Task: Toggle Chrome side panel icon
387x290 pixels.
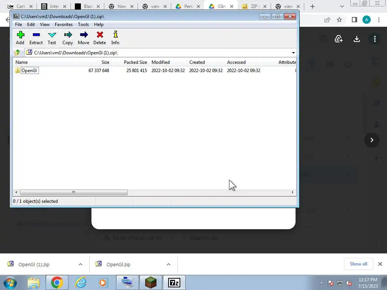Action: tap(354, 20)
